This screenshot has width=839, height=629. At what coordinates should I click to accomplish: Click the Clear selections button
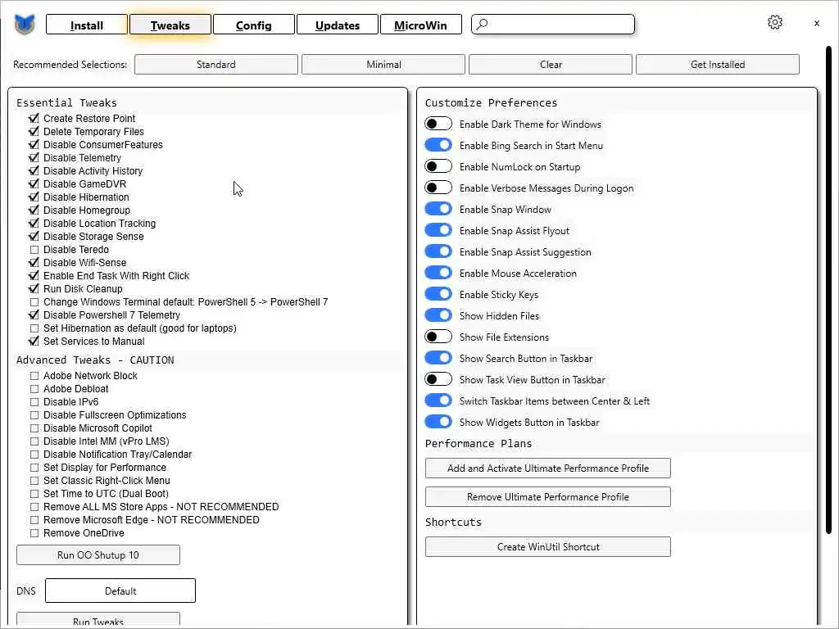tap(551, 64)
